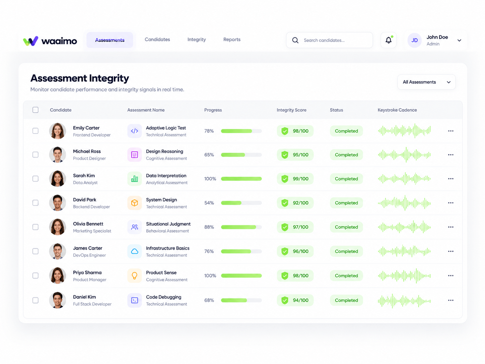Focus the Search candidates input field
485x364 pixels.
pyautogui.click(x=329, y=40)
